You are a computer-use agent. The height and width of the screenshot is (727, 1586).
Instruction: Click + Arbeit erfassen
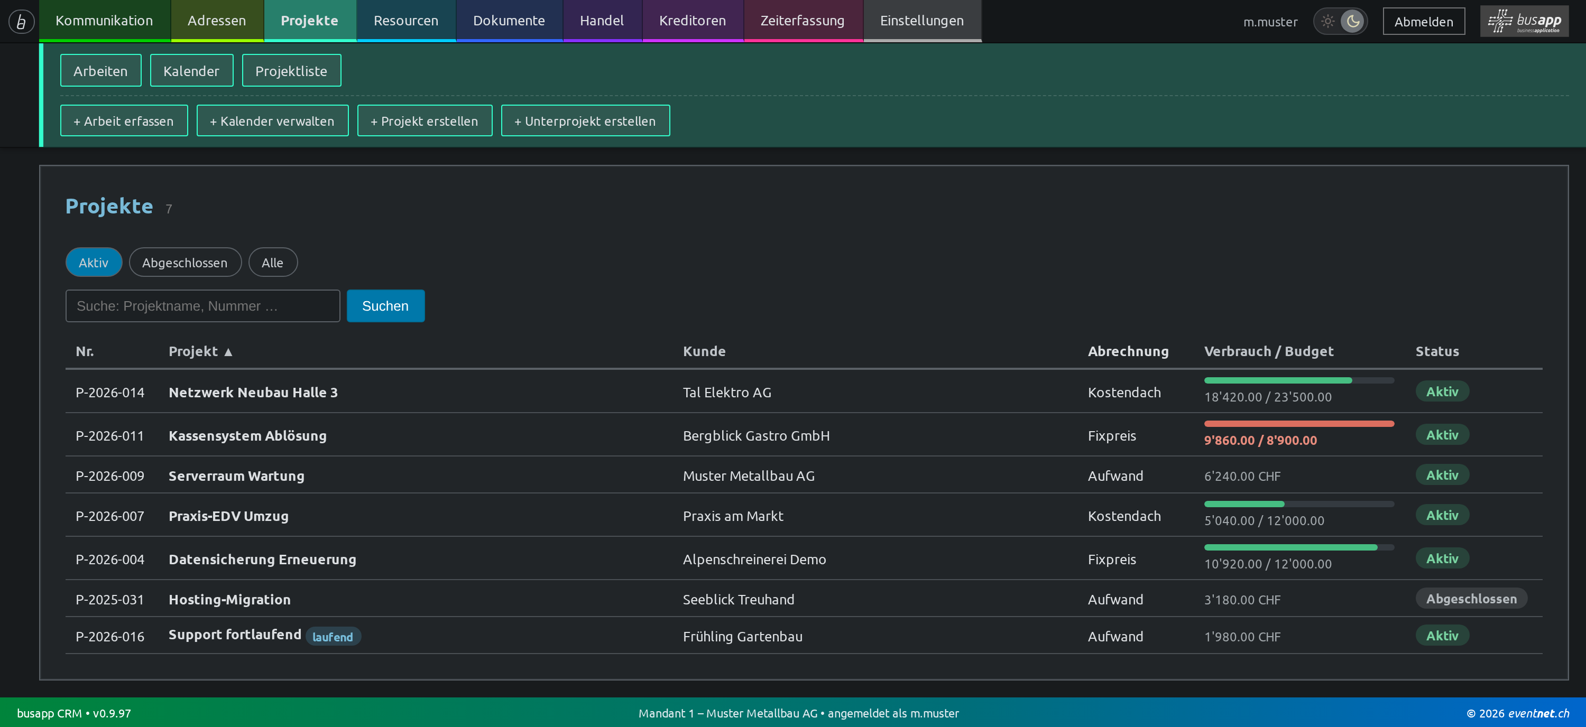[124, 120]
